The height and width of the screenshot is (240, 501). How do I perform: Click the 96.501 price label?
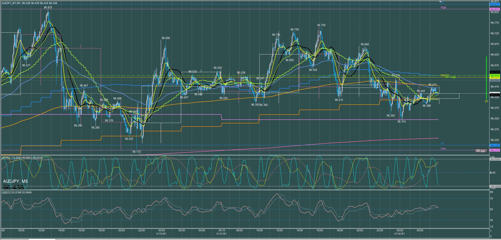(x=260, y=78)
